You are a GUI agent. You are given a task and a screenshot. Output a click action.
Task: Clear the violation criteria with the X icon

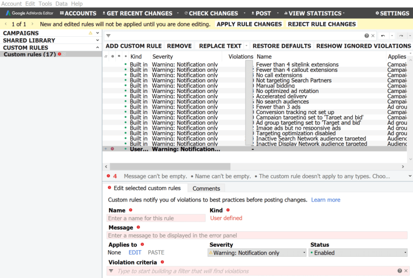tap(406, 271)
